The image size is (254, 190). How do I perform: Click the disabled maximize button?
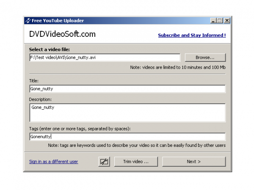click(x=220, y=21)
